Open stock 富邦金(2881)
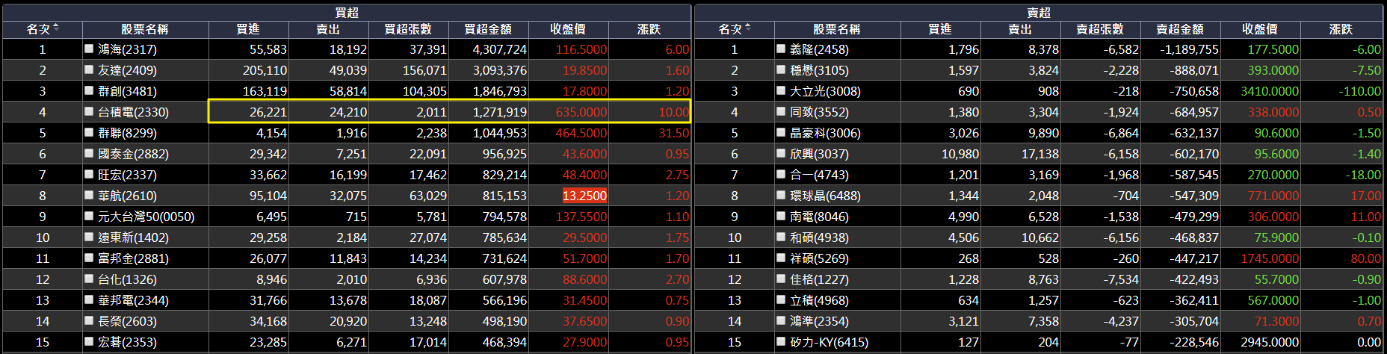Image resolution: width=1387 pixels, height=354 pixels. point(133,258)
